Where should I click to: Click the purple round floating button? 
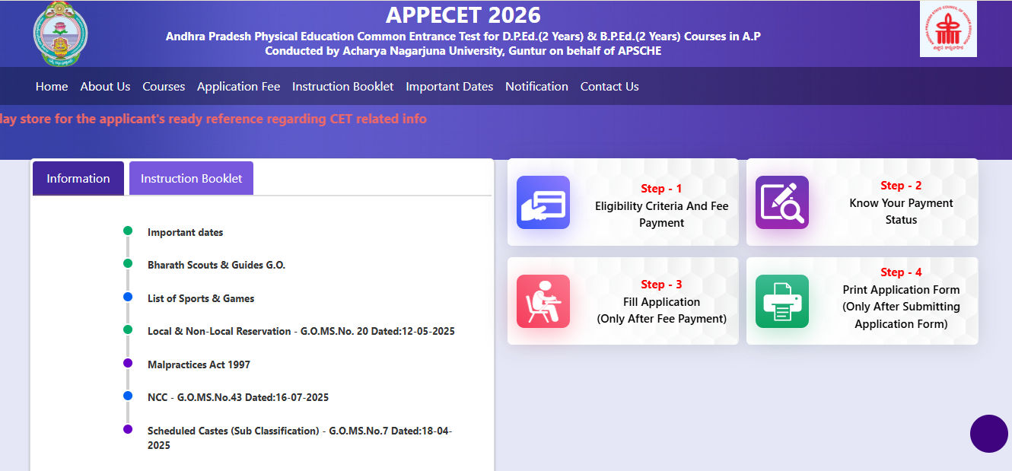pyautogui.click(x=989, y=434)
